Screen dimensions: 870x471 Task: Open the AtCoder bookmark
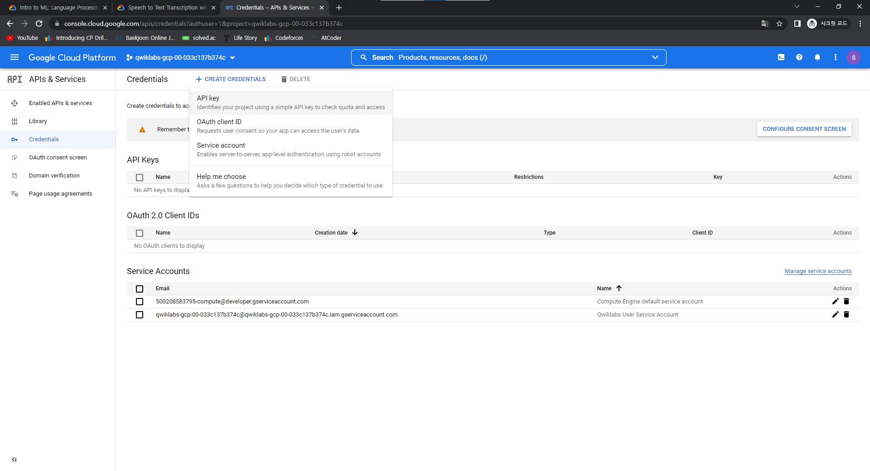pos(326,38)
